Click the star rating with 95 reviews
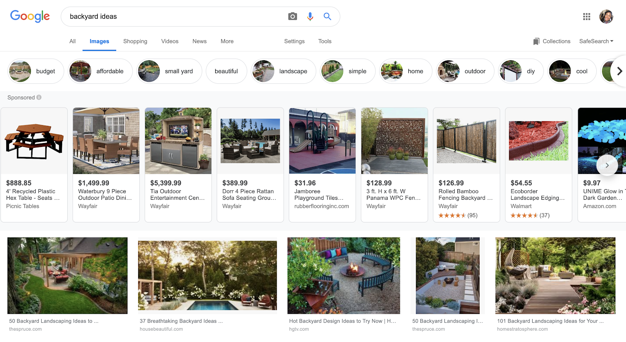The height and width of the screenshot is (342, 626). [458, 215]
